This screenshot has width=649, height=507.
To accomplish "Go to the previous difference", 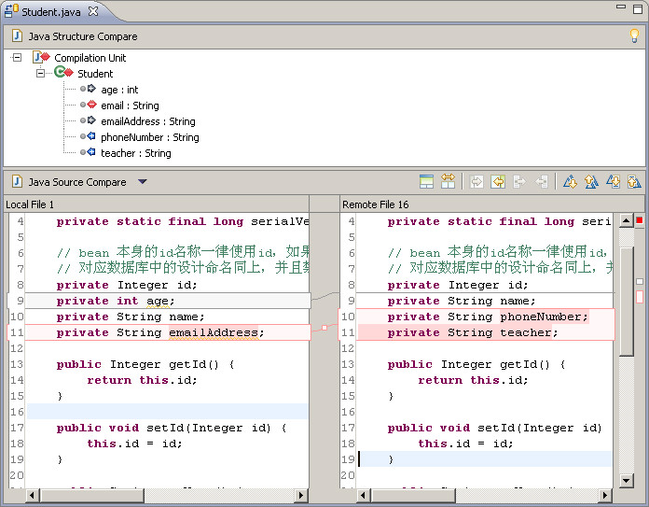I will coord(591,182).
